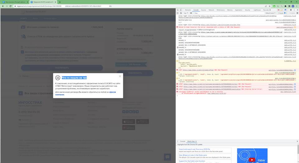Viewport: 299px width, 163px height.
Task: Open the 'top' JavaScript context dropdown
Action: (x=186, y=13)
